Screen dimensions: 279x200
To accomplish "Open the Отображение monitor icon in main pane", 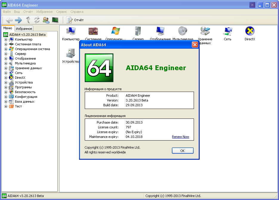I will tap(160, 33).
